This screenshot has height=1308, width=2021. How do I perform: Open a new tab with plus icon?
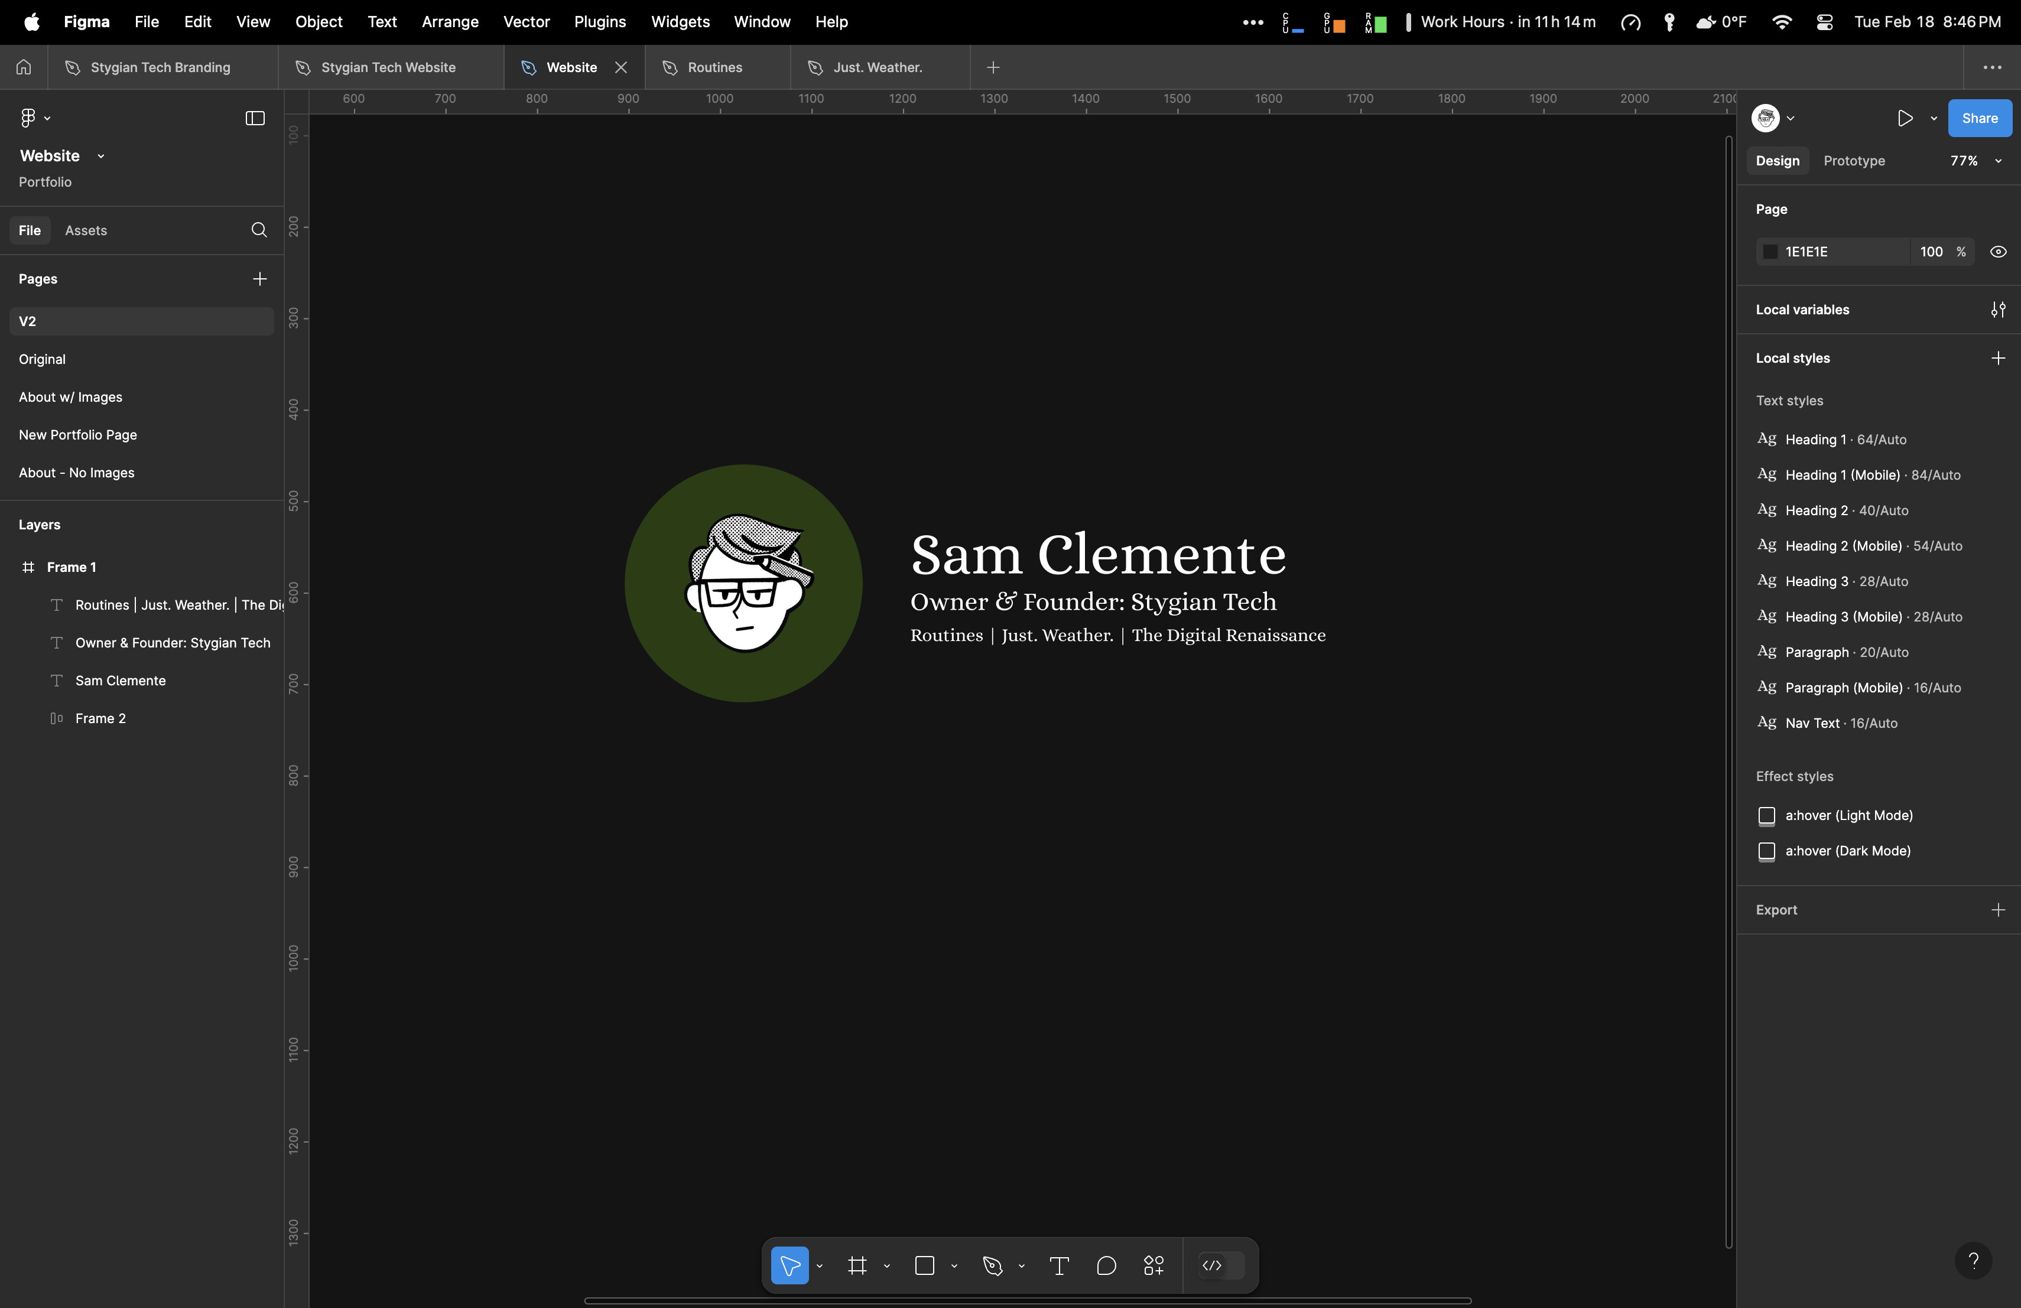[x=993, y=67]
